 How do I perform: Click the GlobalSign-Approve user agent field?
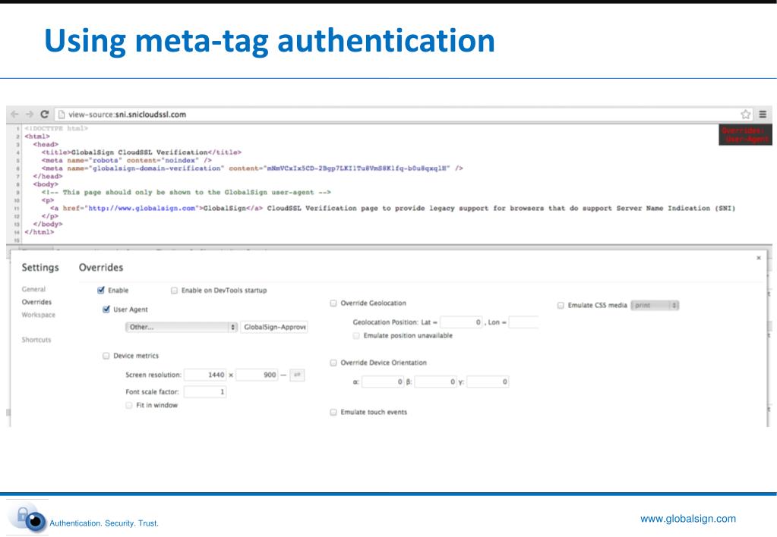click(x=274, y=327)
